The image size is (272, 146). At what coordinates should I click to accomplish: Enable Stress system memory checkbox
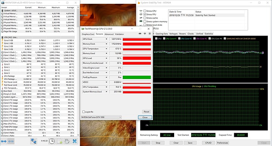(145, 22)
